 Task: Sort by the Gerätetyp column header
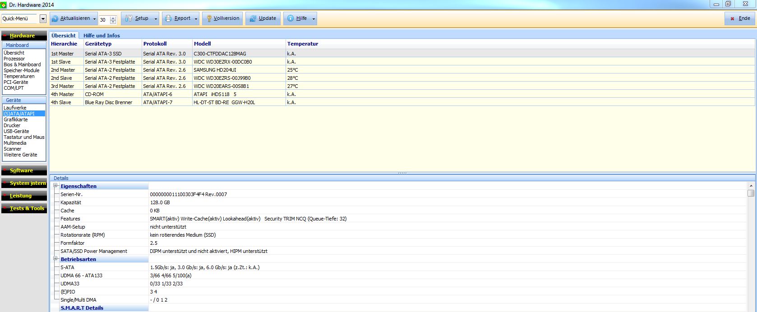pos(112,44)
